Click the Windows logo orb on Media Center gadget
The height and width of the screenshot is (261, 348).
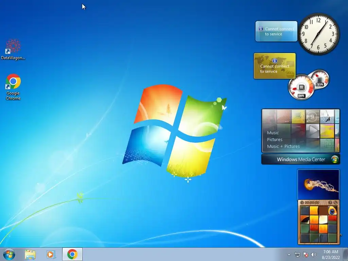pos(335,159)
